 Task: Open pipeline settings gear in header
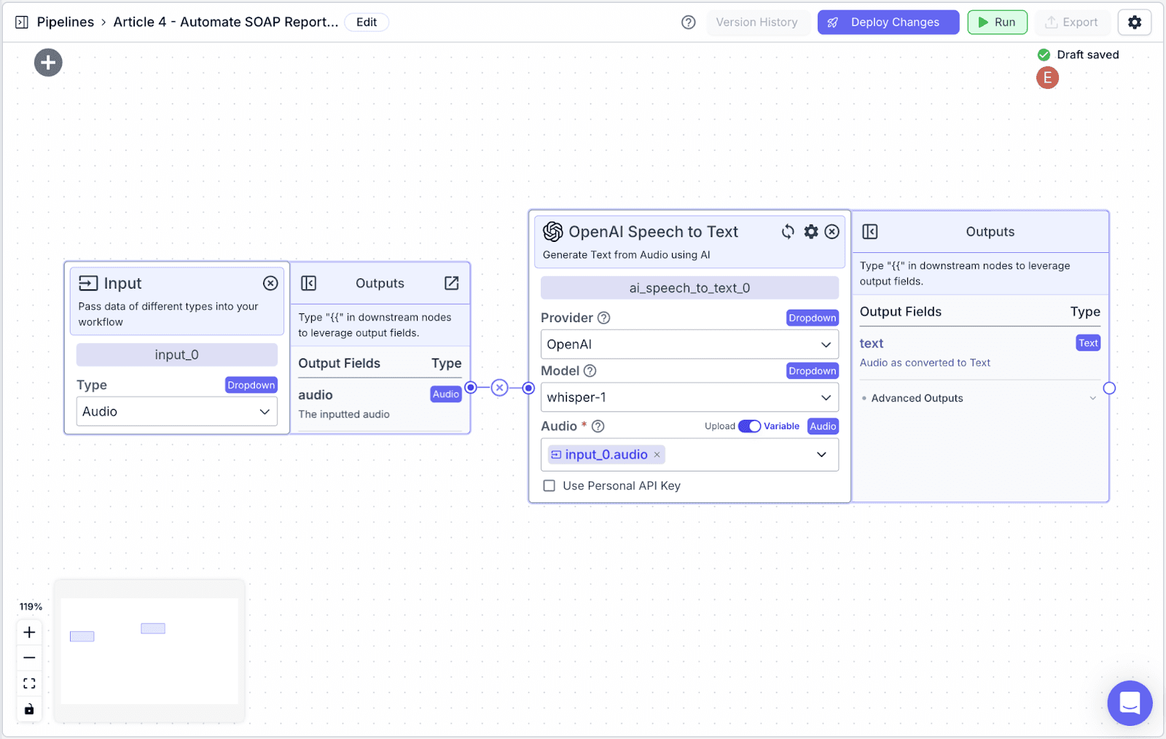[1135, 22]
